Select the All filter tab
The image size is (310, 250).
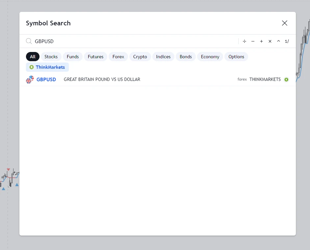click(33, 57)
